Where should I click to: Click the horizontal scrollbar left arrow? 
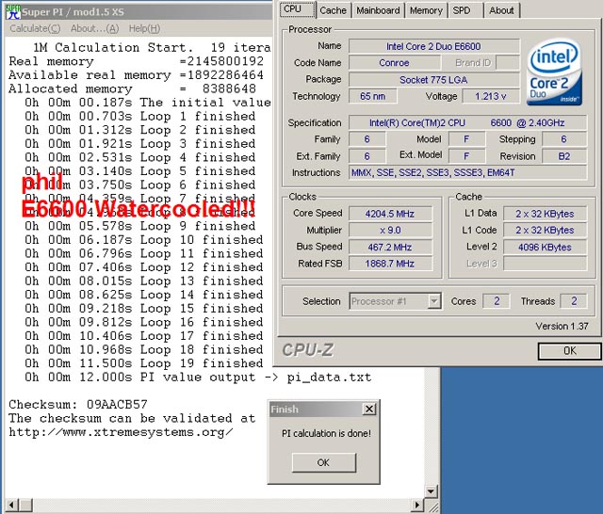[x=12, y=505]
